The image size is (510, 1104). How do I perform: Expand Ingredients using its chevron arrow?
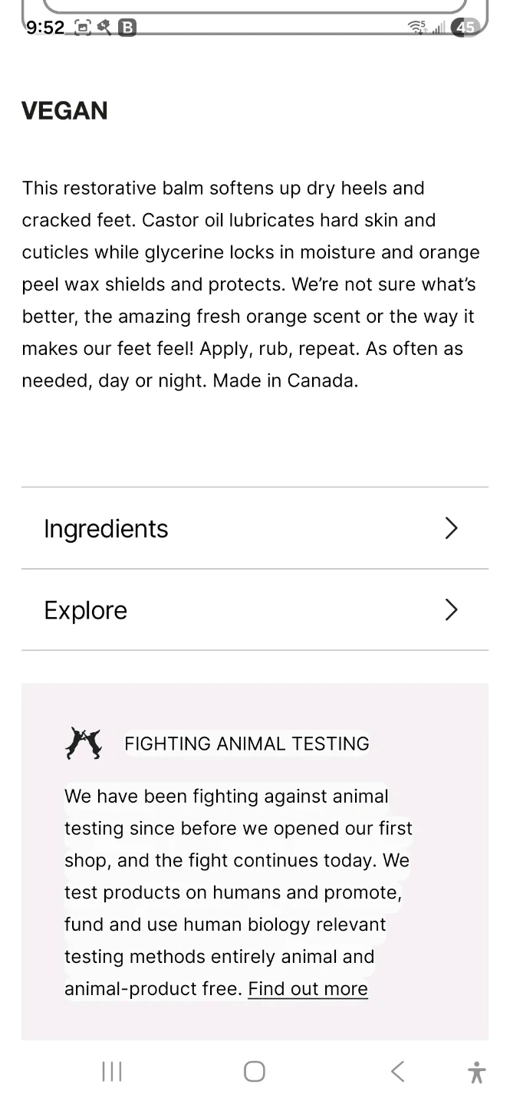[451, 528]
